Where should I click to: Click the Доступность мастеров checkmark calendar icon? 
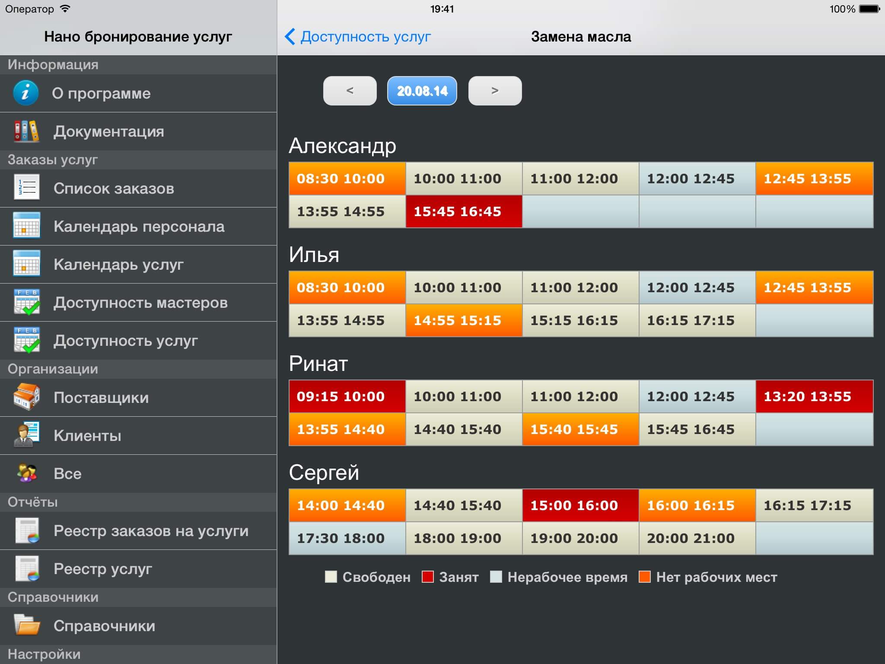(x=27, y=302)
